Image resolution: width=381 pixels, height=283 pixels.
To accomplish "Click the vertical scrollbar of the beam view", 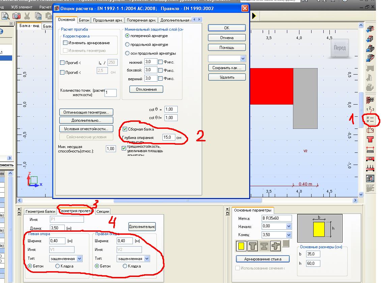I will pyautogui.click(x=361, y=110).
